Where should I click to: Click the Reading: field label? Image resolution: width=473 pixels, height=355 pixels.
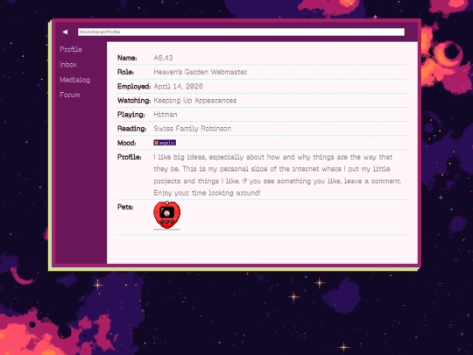[131, 129]
